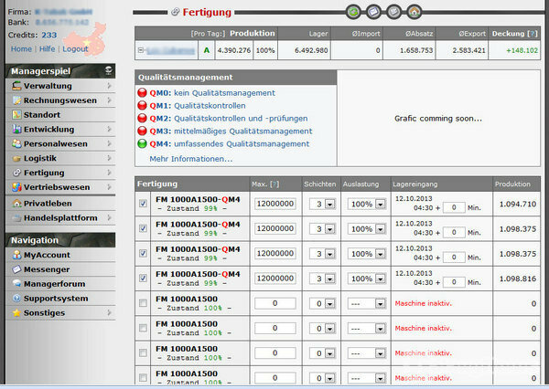Viewport: 549px width, 389px height.
Task: Click Min. field in 1.098.816 row
Action: pos(454,282)
